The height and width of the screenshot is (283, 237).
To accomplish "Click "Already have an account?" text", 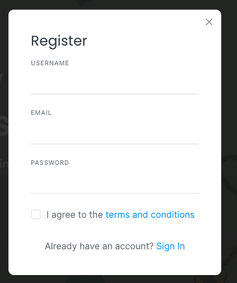I will click(99, 246).
